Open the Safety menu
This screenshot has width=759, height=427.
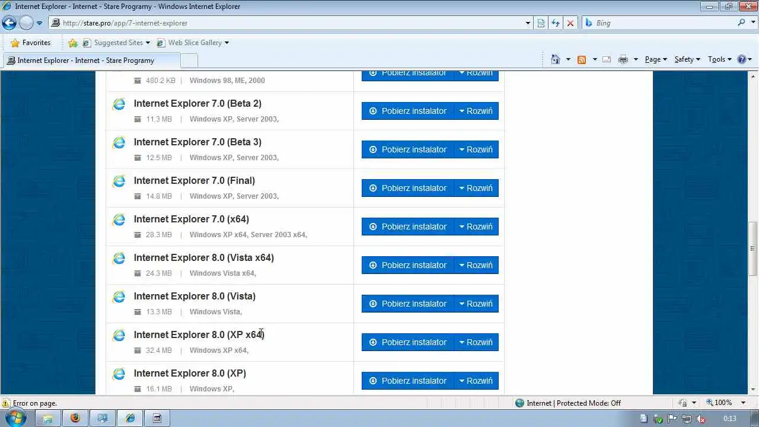687,59
